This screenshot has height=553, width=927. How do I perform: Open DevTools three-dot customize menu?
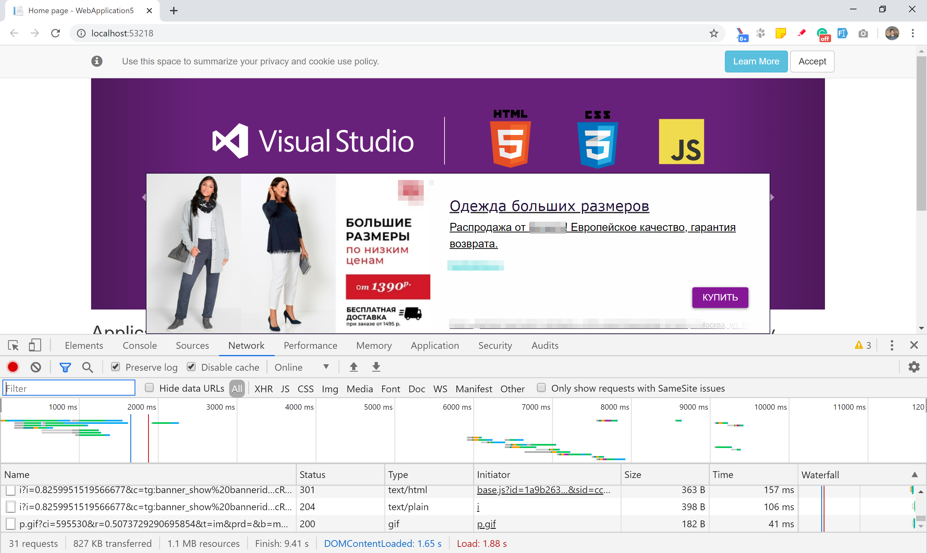pyautogui.click(x=892, y=345)
